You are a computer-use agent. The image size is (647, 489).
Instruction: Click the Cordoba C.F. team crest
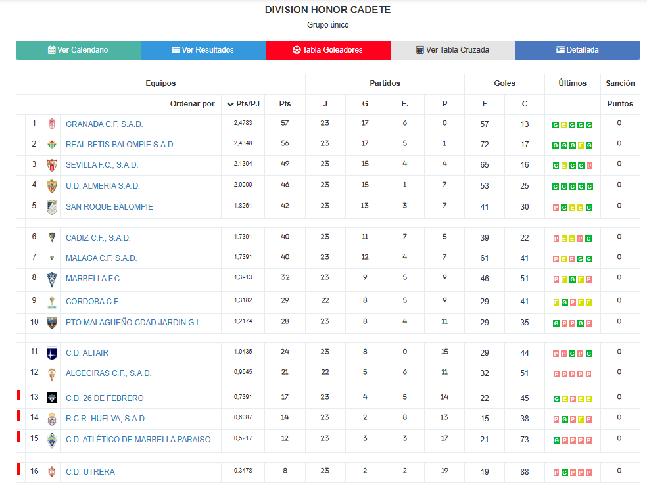pyautogui.click(x=51, y=302)
